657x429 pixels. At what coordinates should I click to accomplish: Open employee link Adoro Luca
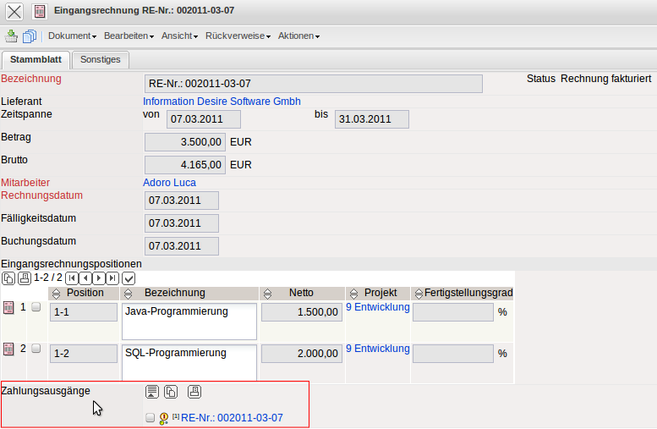pos(169,183)
